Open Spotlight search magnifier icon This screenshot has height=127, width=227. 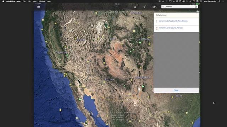[220, 1]
